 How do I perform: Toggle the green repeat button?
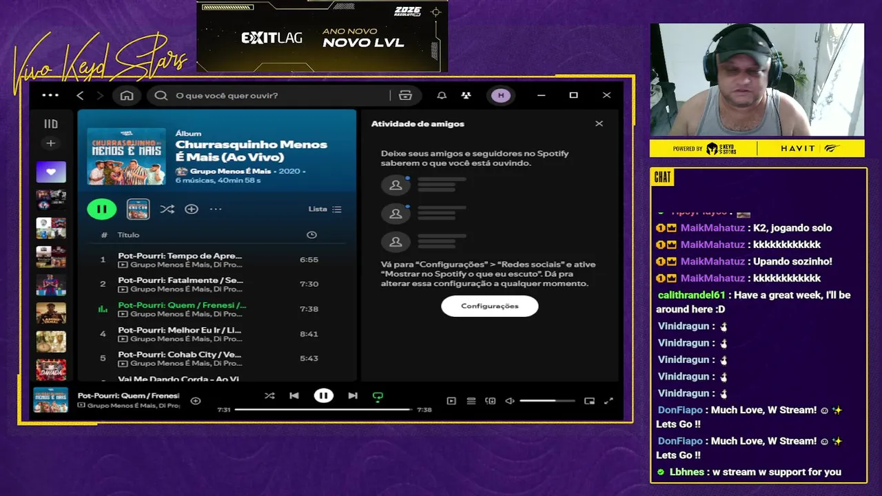pos(378,397)
